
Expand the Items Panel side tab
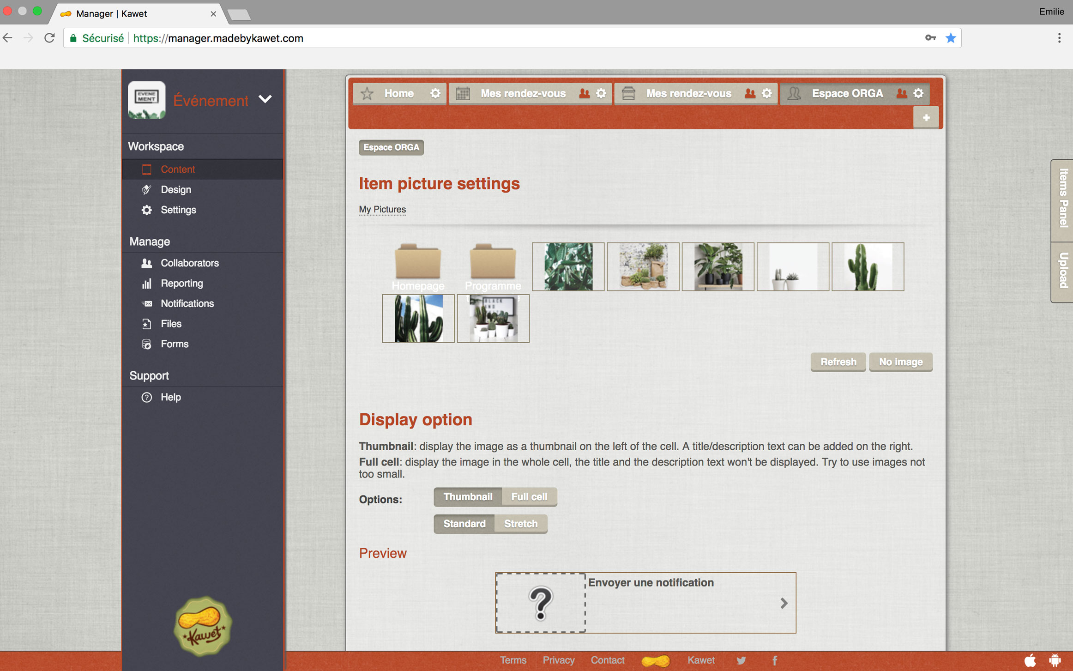[1062, 199]
